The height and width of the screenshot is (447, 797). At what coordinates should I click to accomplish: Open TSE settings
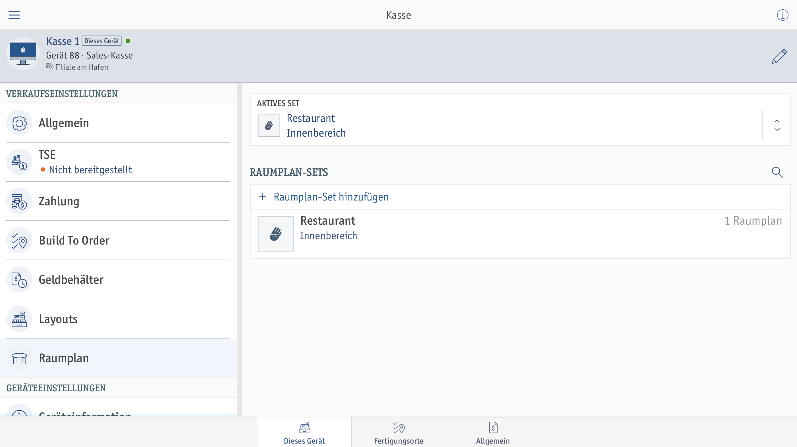pos(118,162)
